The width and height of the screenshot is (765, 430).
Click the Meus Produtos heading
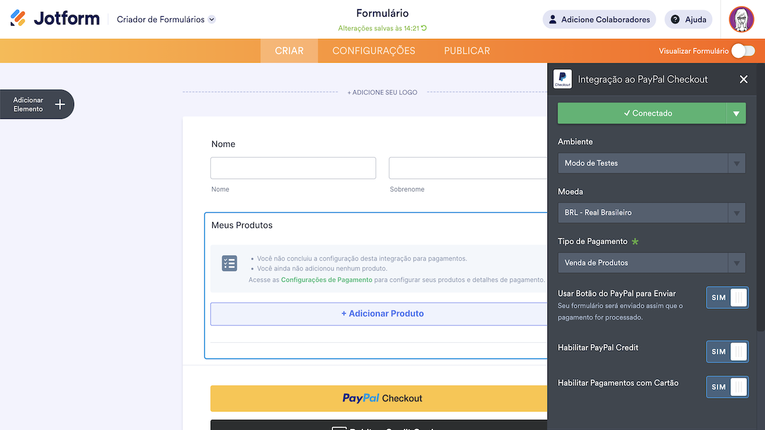242,225
